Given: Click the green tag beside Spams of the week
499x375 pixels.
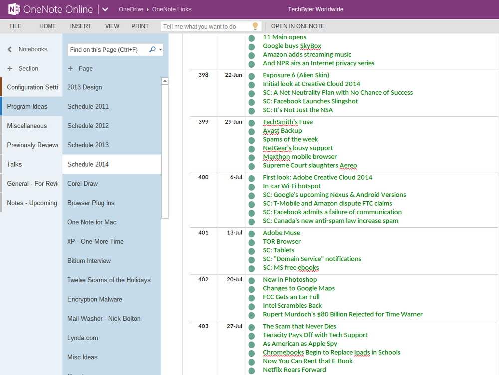Looking at the screenshot, I should click(x=251, y=140).
